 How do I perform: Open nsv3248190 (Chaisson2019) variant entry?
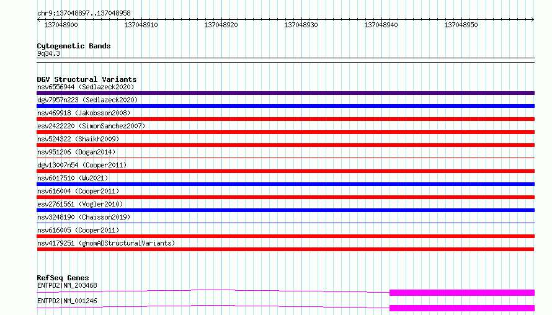tap(84, 217)
